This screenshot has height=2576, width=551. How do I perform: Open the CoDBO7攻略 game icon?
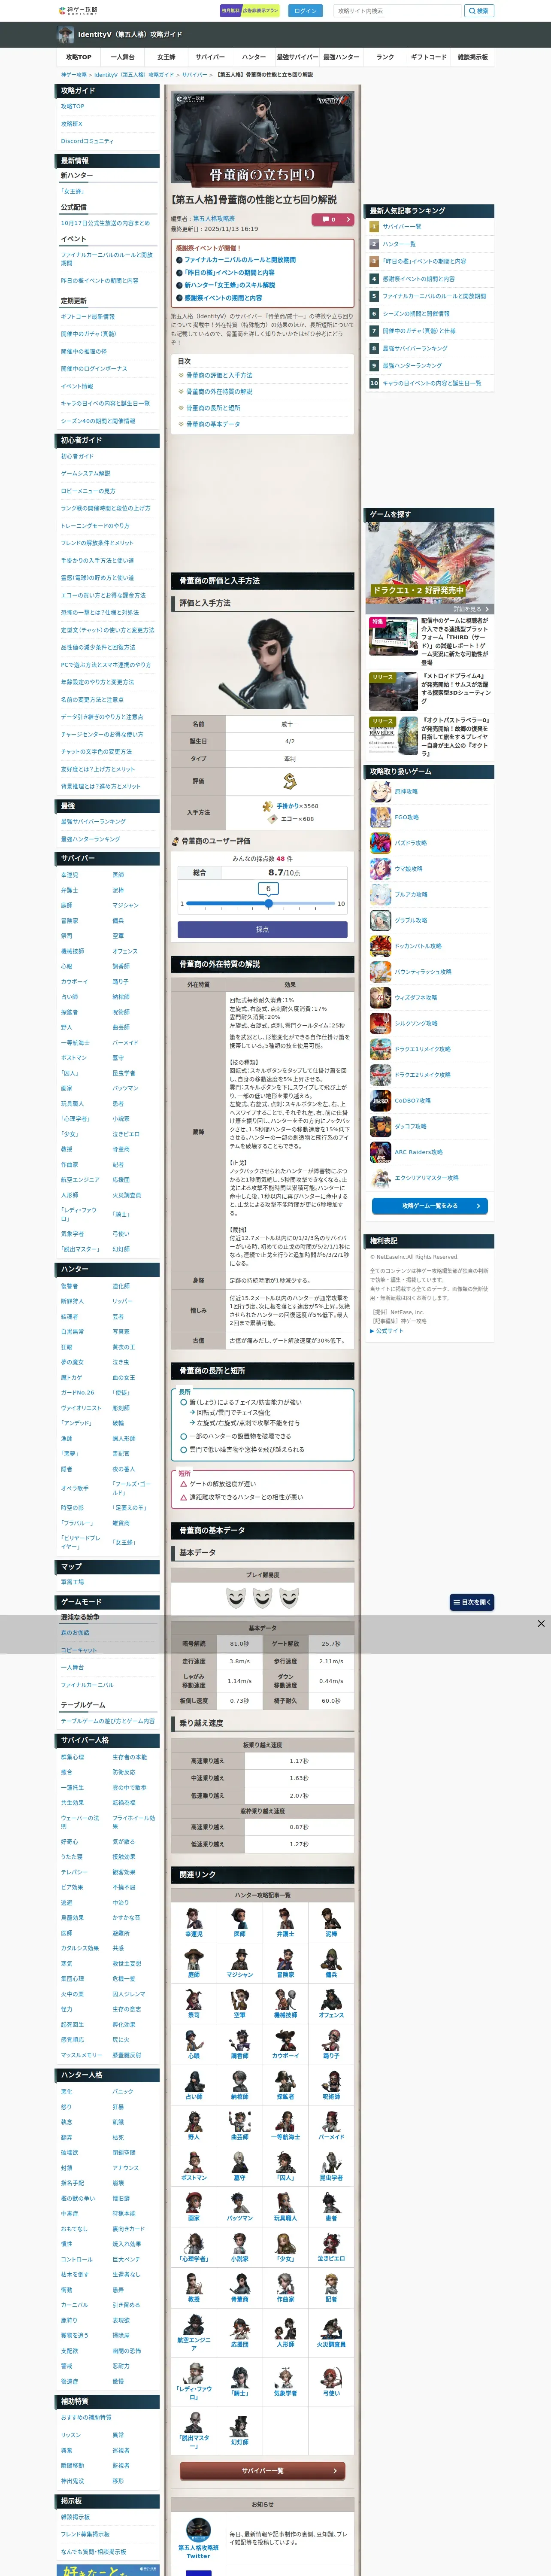[x=380, y=1100]
